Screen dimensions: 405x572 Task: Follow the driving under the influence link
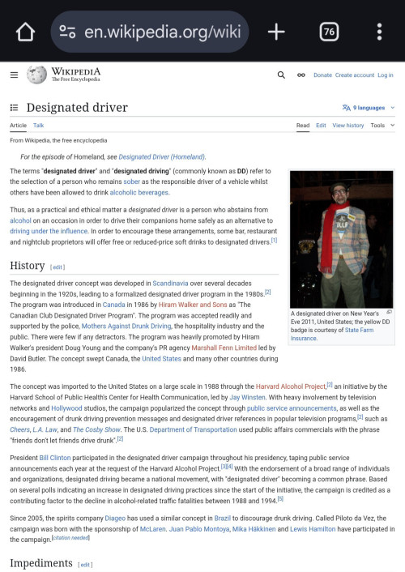[x=49, y=231]
